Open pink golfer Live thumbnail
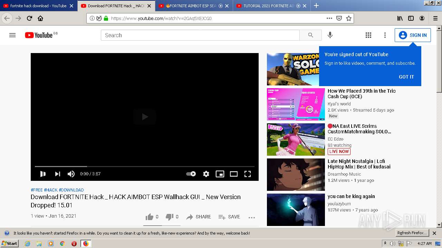The height and width of the screenshot is (248, 442). (x=296, y=139)
